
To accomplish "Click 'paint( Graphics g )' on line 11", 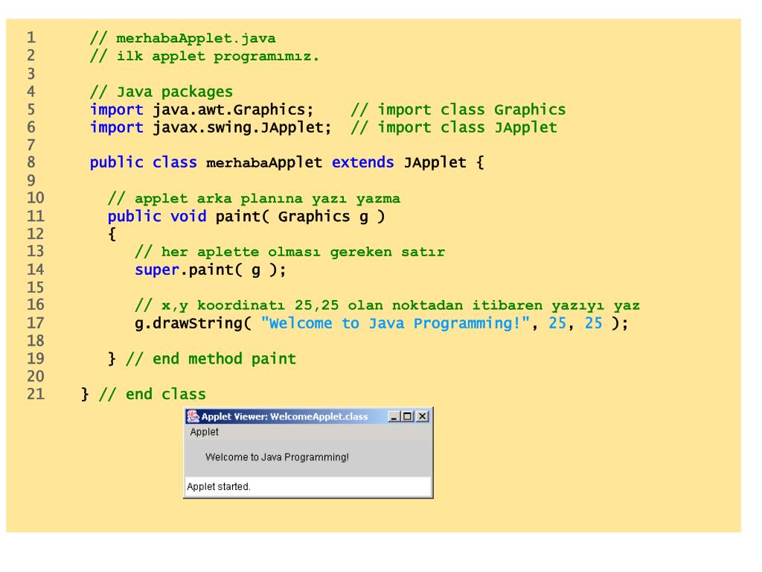I will click(x=300, y=217).
